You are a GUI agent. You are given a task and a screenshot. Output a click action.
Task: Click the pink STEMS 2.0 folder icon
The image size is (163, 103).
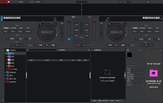click(x=153, y=73)
